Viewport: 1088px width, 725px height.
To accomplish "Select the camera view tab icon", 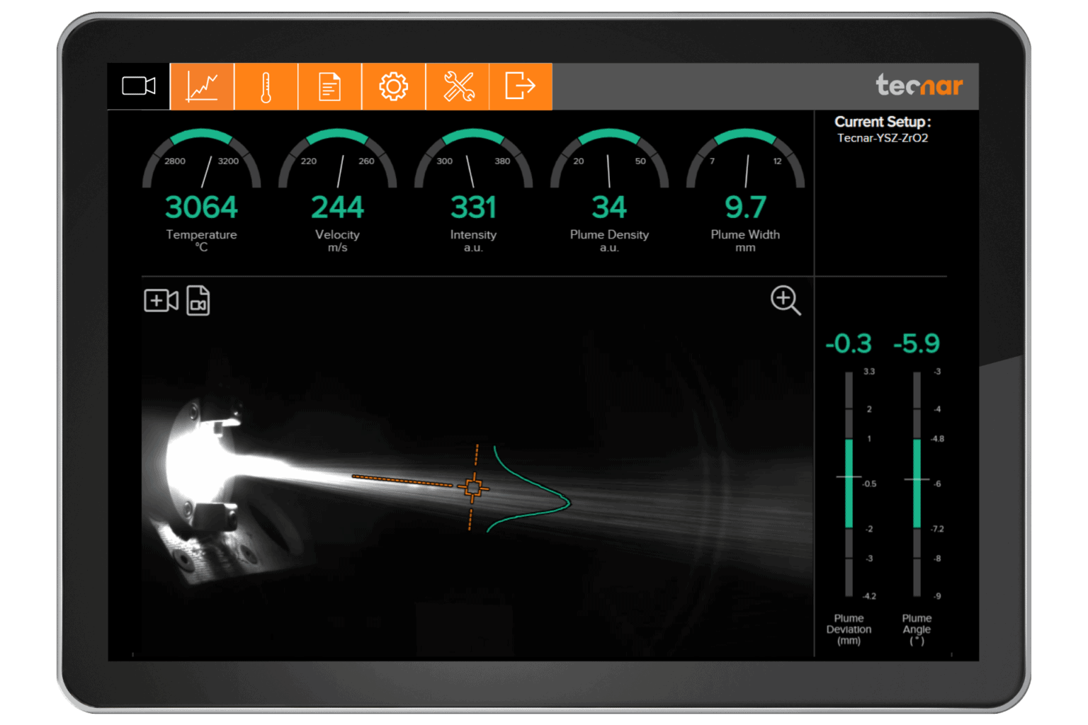I will pos(139,86).
